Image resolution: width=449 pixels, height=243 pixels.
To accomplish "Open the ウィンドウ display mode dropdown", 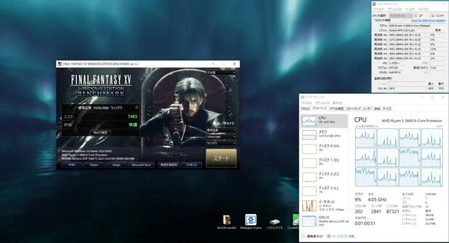I will pos(221,143).
